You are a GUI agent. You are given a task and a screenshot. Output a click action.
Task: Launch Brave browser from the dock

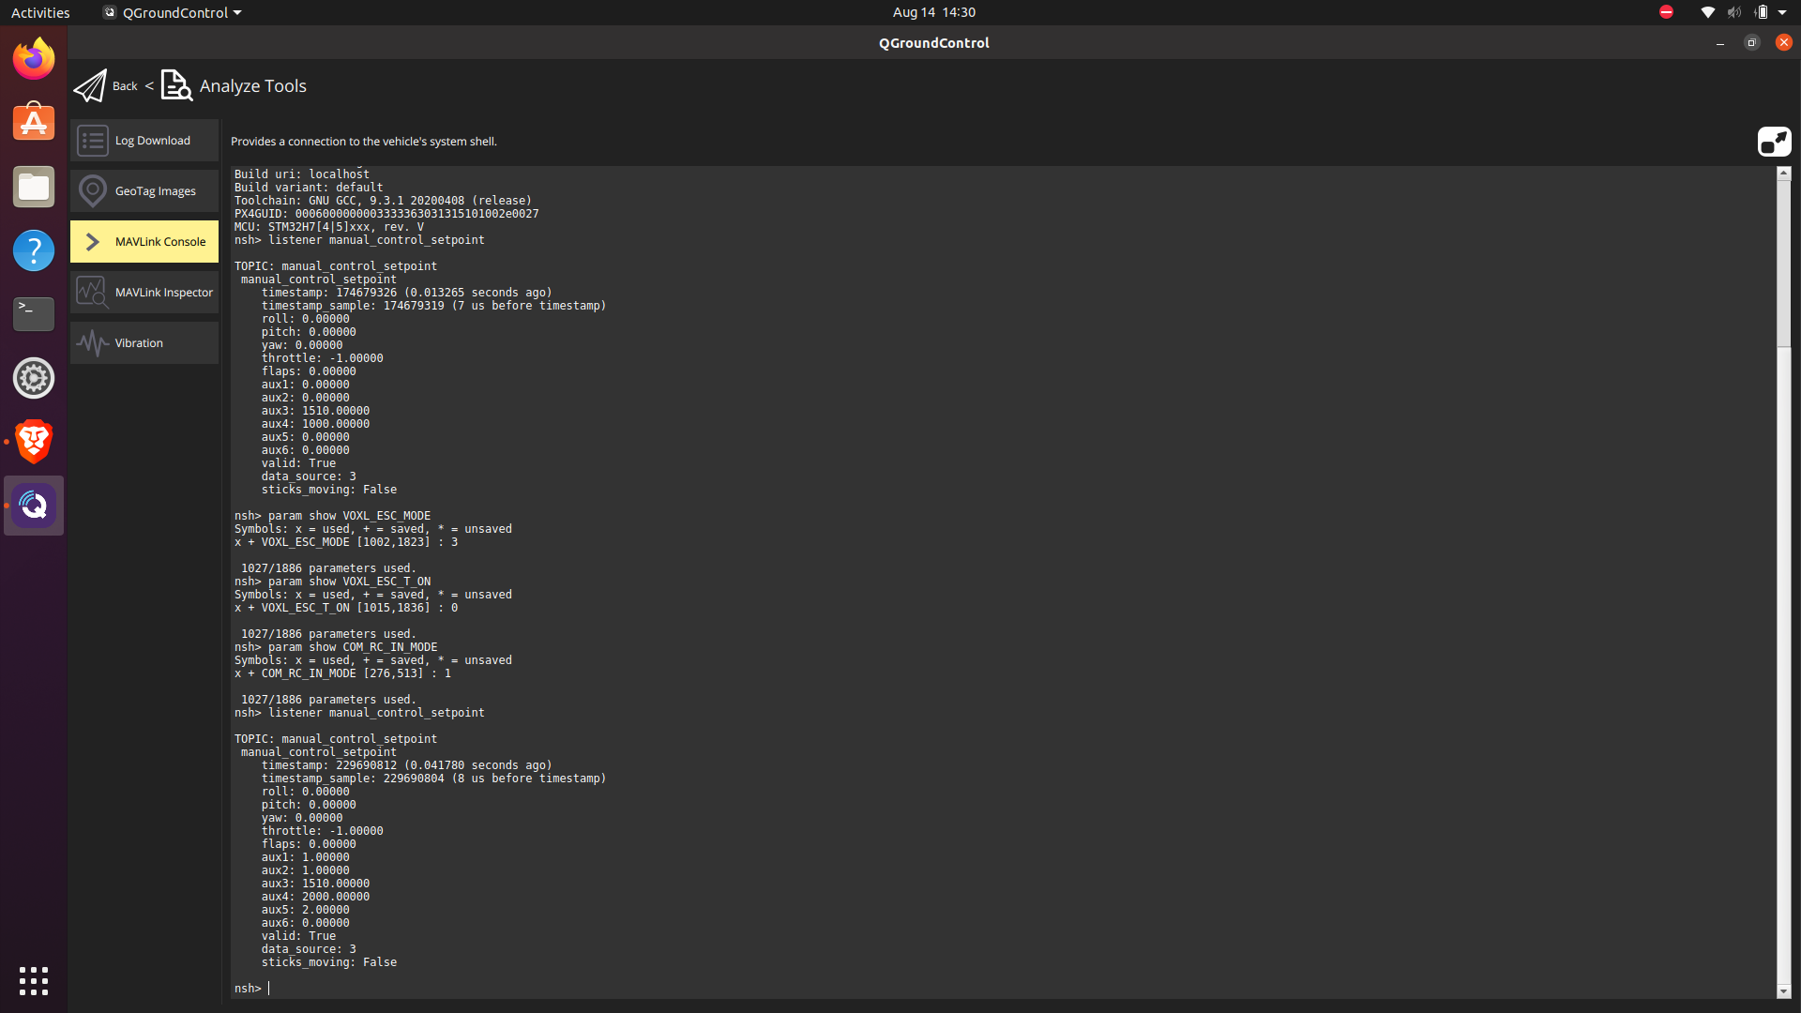(x=34, y=442)
